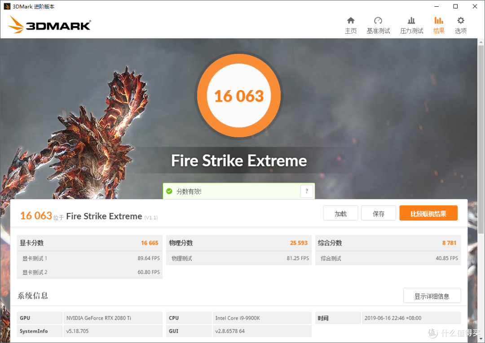This screenshot has height=343, width=485.
Task: Click 比较联机结果 compare online button
Action: [x=428, y=213]
